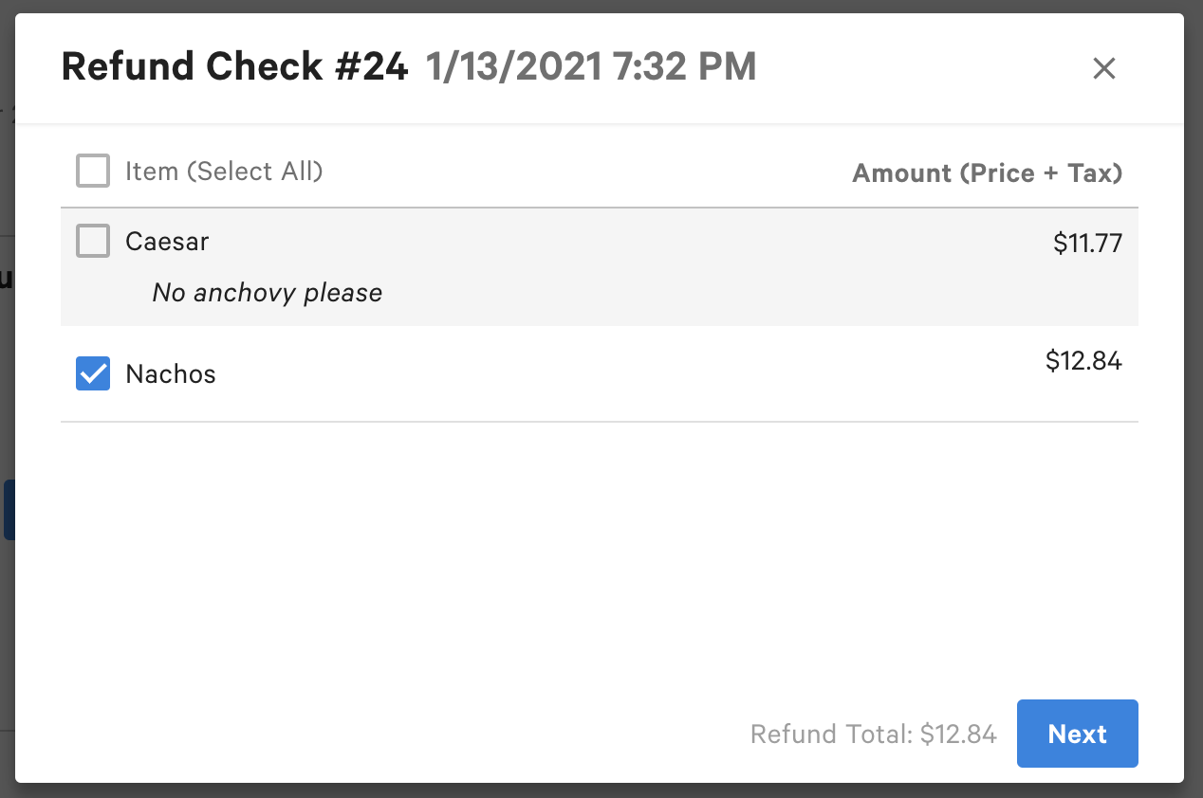Check the Caesar item checkbox
The height and width of the screenshot is (798, 1203).
pos(92,241)
